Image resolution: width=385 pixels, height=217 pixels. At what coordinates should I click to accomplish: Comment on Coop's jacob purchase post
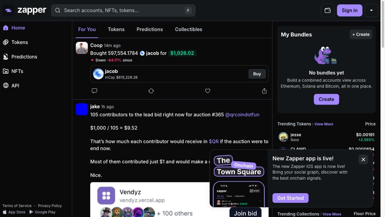[94, 91]
